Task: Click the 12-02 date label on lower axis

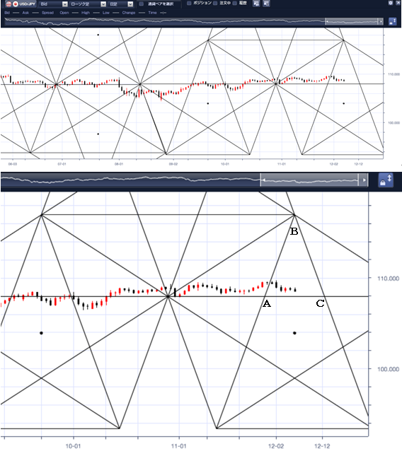Action: [x=275, y=446]
